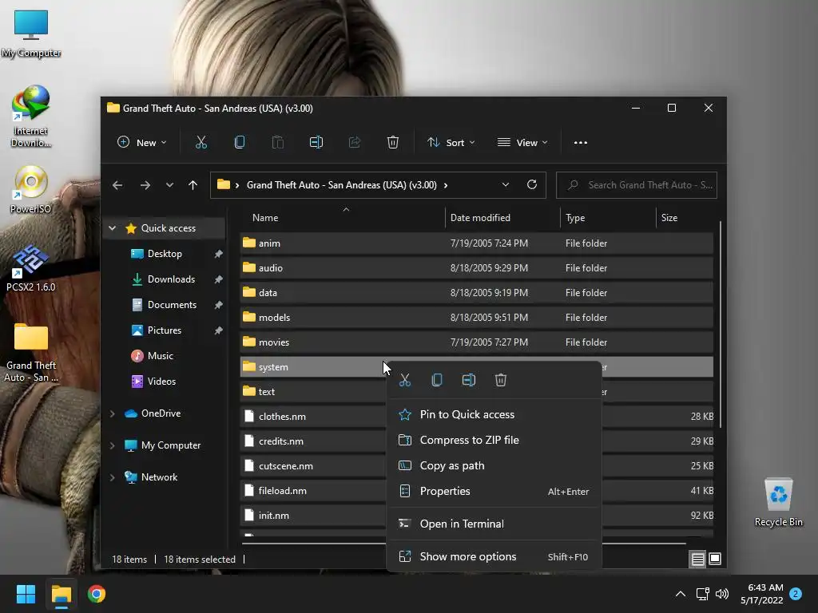Select the audio folder row
This screenshot has width=818, height=613.
point(476,268)
